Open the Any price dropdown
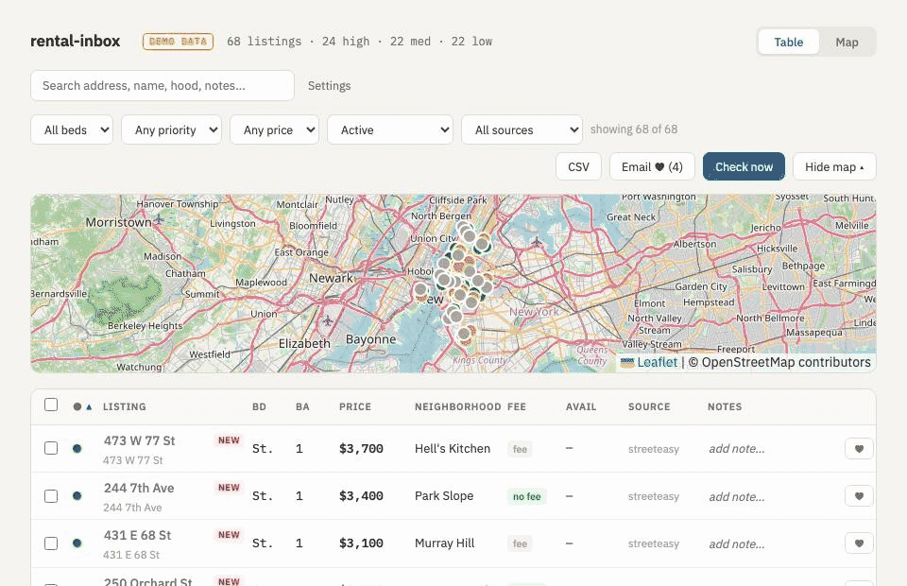This screenshot has width=907, height=586. pos(274,129)
